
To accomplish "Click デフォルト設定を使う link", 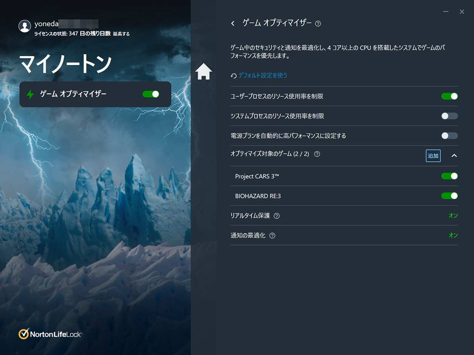I will click(x=263, y=75).
